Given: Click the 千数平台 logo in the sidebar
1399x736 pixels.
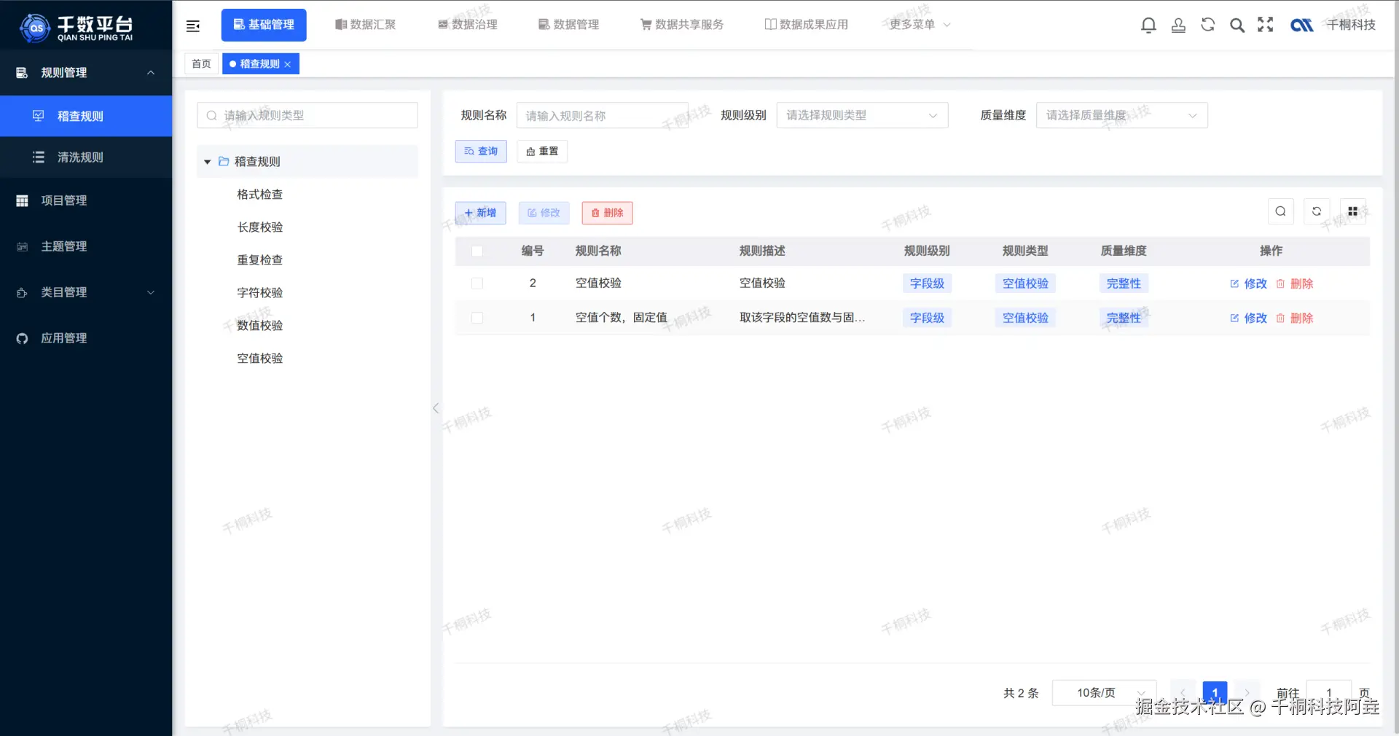Looking at the screenshot, I should tap(77, 28).
